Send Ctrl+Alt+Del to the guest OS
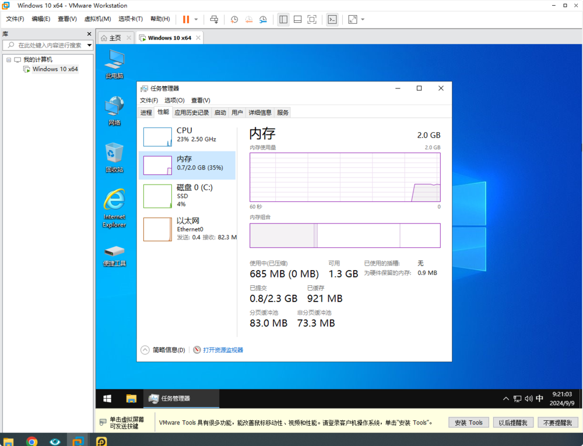 tap(214, 19)
